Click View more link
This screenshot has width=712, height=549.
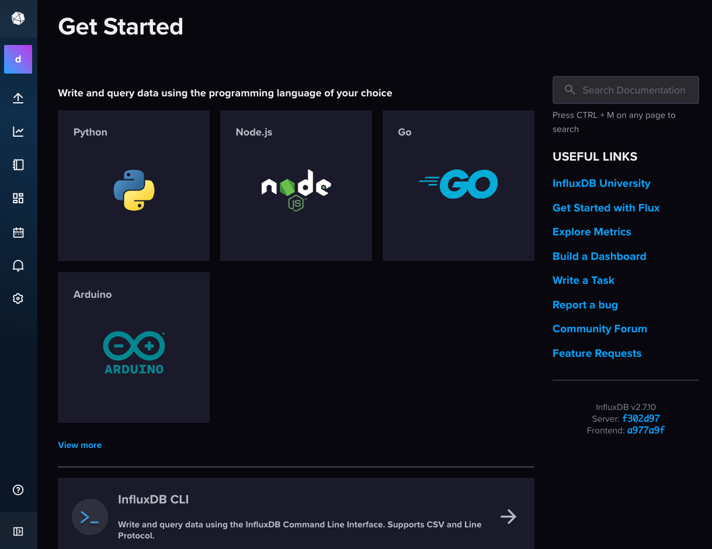(79, 445)
